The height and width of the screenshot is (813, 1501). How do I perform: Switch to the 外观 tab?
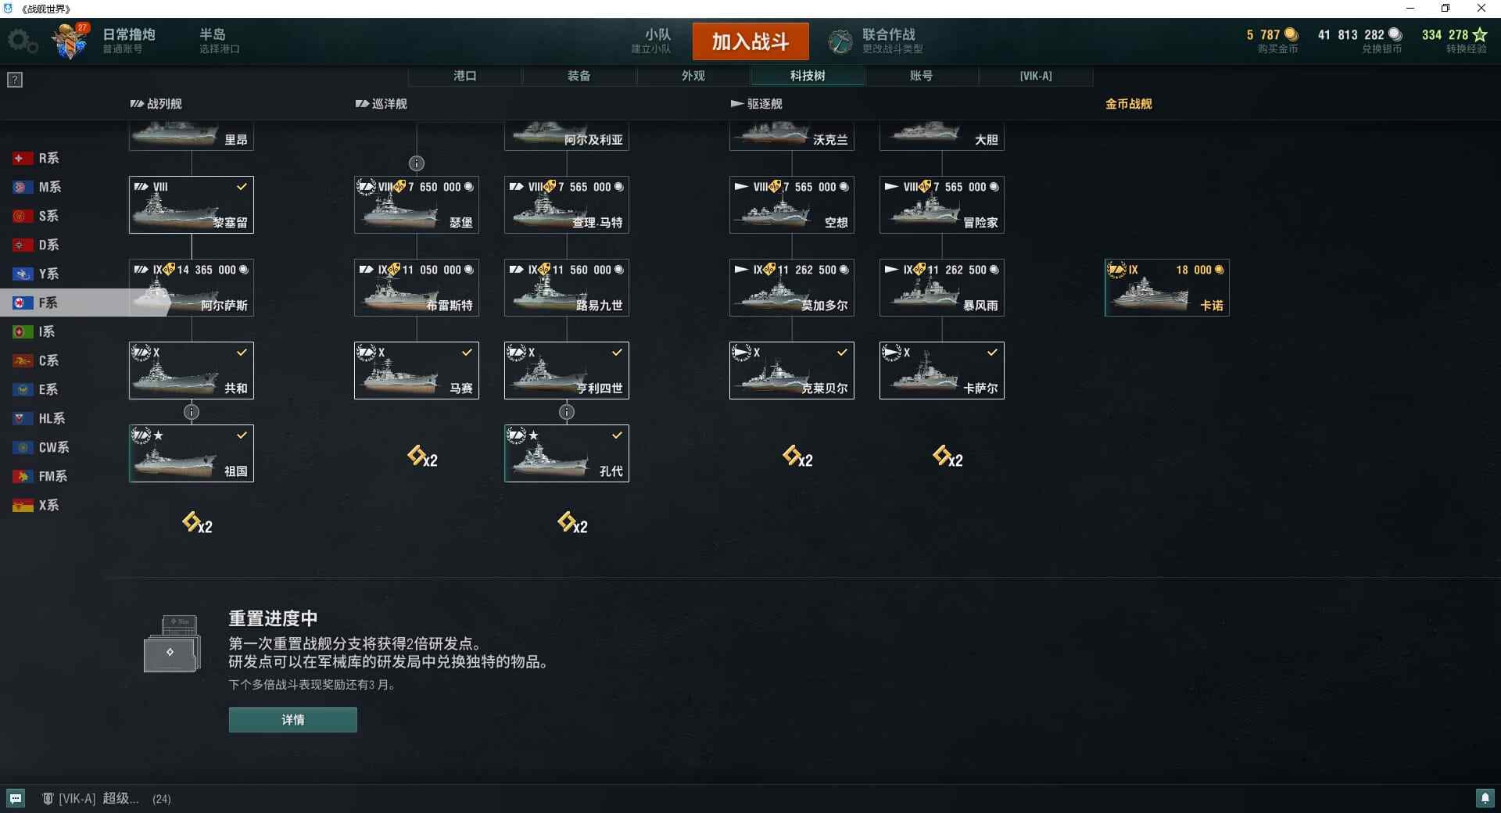pos(693,76)
